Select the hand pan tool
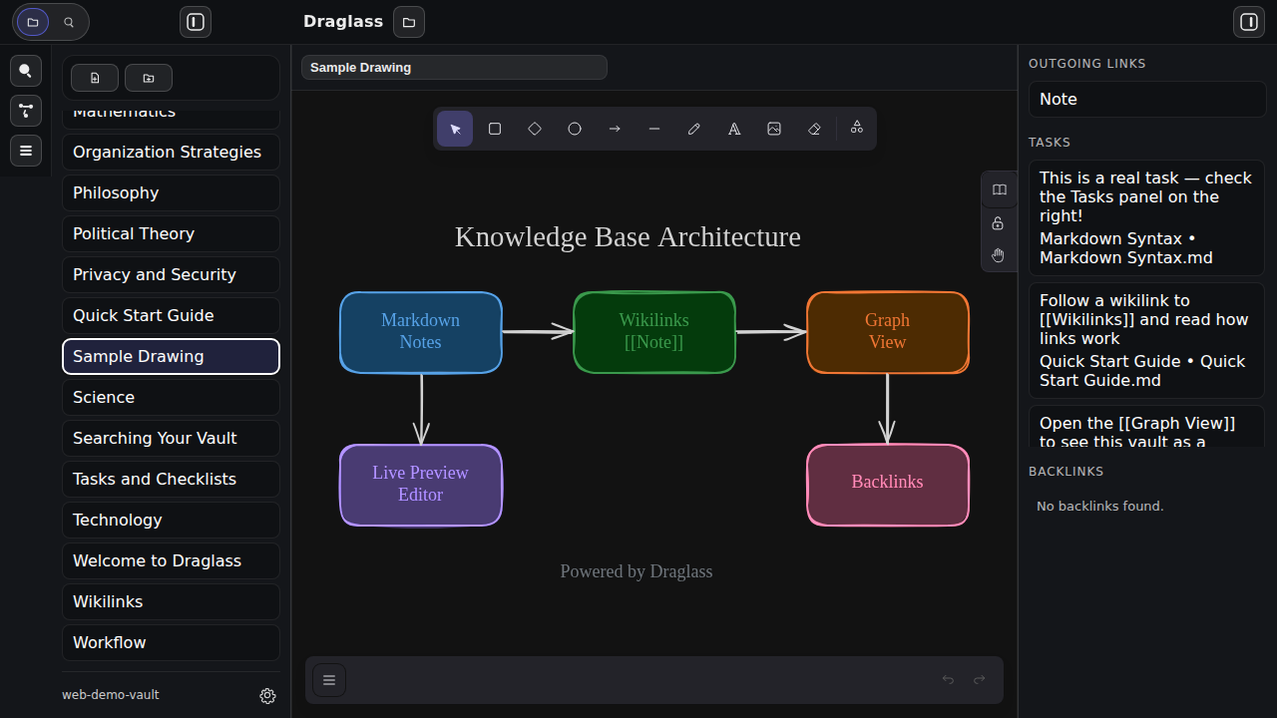The height and width of the screenshot is (718, 1277). point(999,255)
